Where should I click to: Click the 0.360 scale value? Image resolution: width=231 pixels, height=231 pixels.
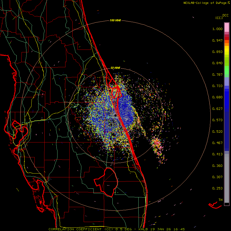(x=217, y=166)
